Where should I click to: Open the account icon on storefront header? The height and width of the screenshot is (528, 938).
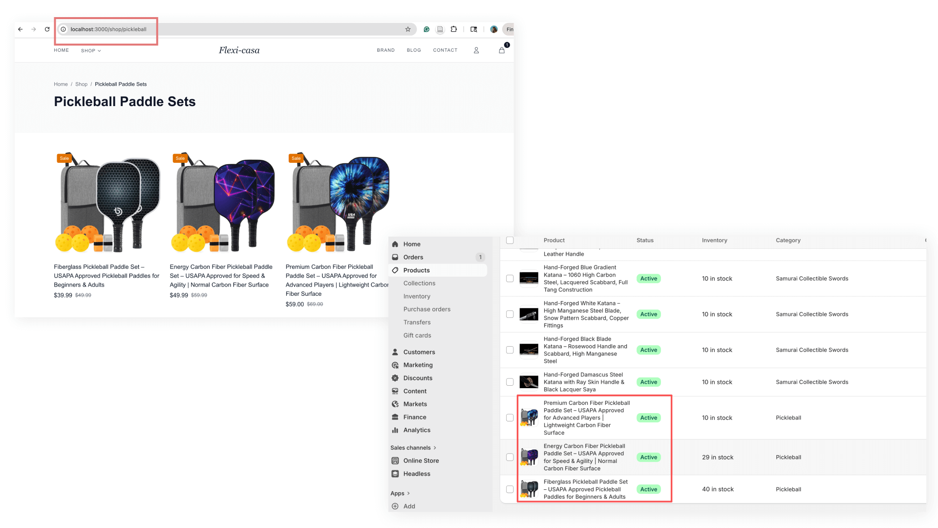pos(476,49)
